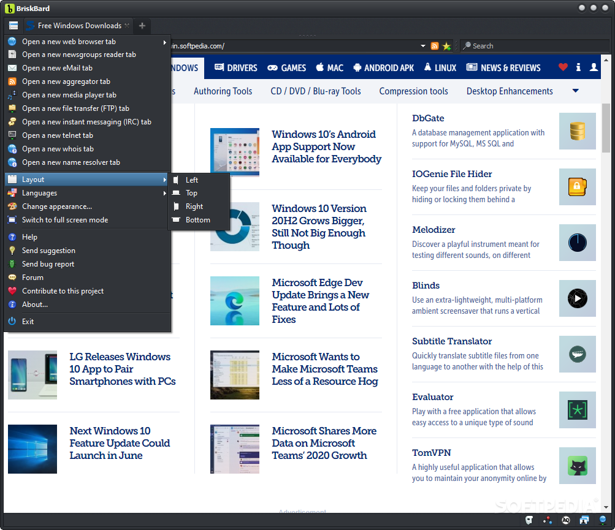Screen dimensions: 615x530
Task: Click the blue globe icon in status bar
Action: click(603, 520)
